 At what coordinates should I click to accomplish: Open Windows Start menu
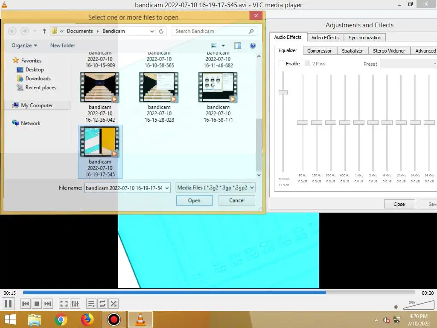(x=10, y=319)
